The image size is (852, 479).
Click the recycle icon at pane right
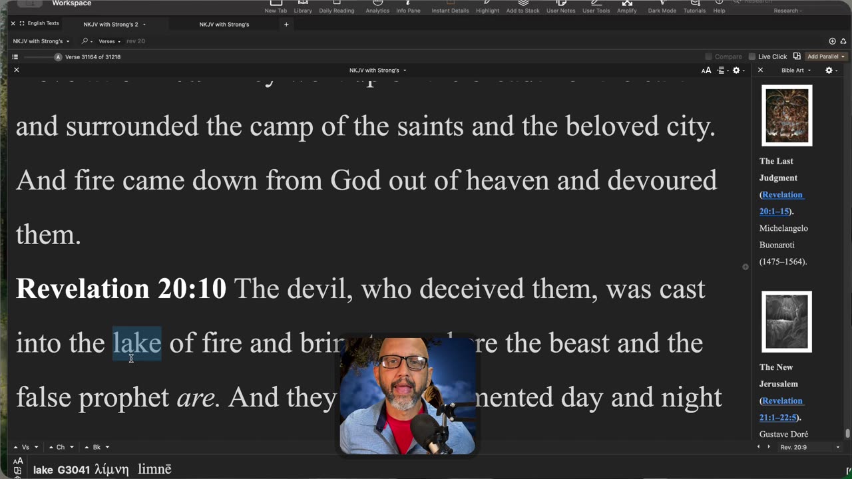[x=843, y=41]
